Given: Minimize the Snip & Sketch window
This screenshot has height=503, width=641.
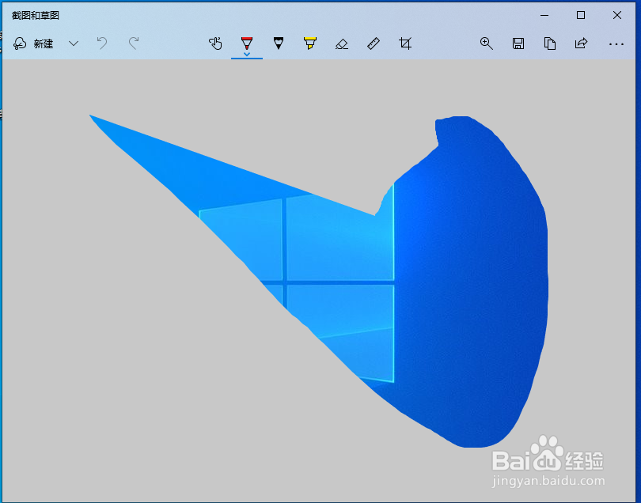Looking at the screenshot, I should pyautogui.click(x=544, y=16).
